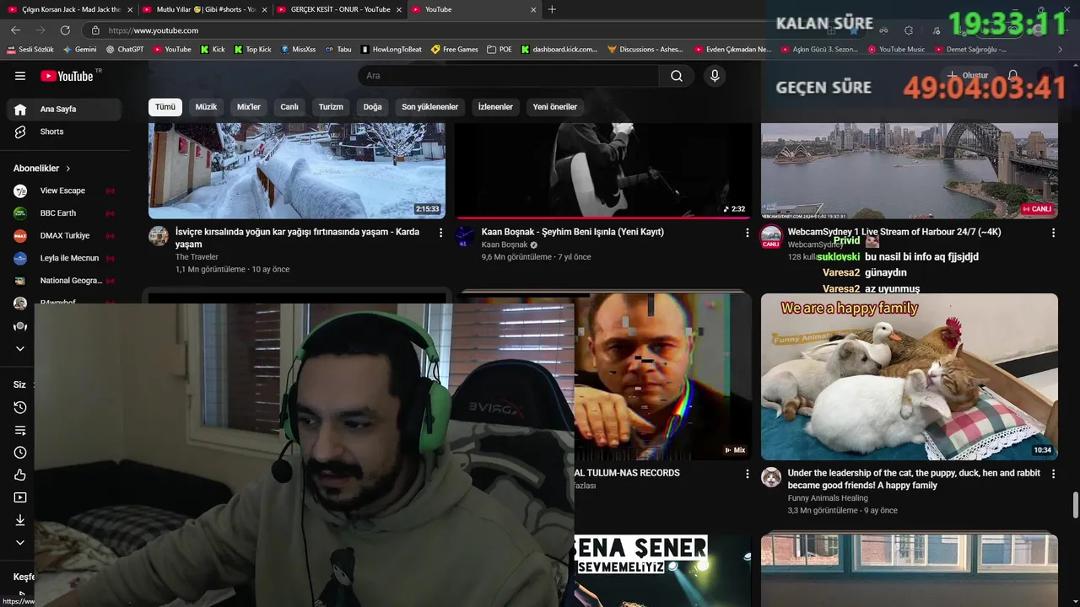Switch to Mutlu Yıllar Gibi shorts tab

click(202, 9)
